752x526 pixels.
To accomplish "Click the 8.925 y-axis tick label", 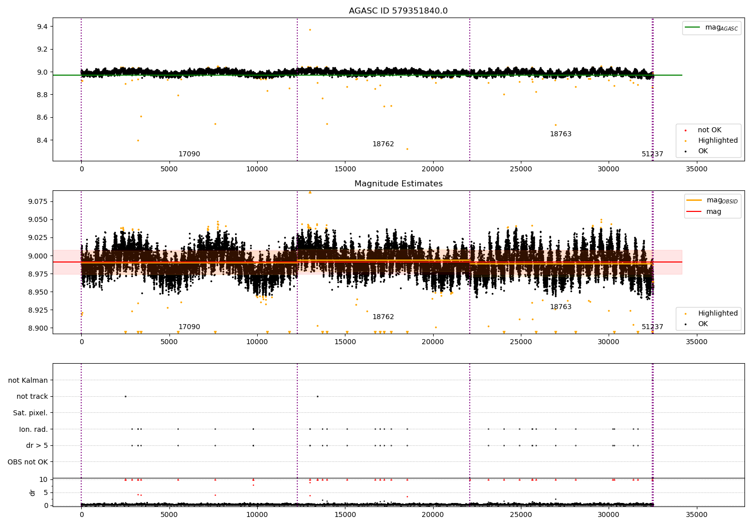I will tap(37, 310).
